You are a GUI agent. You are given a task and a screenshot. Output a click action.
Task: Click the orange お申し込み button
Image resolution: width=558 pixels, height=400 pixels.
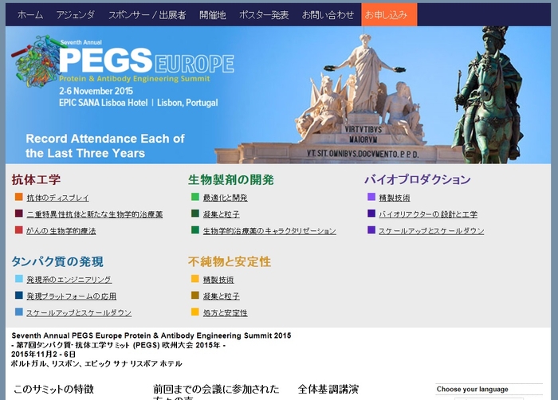coord(389,14)
